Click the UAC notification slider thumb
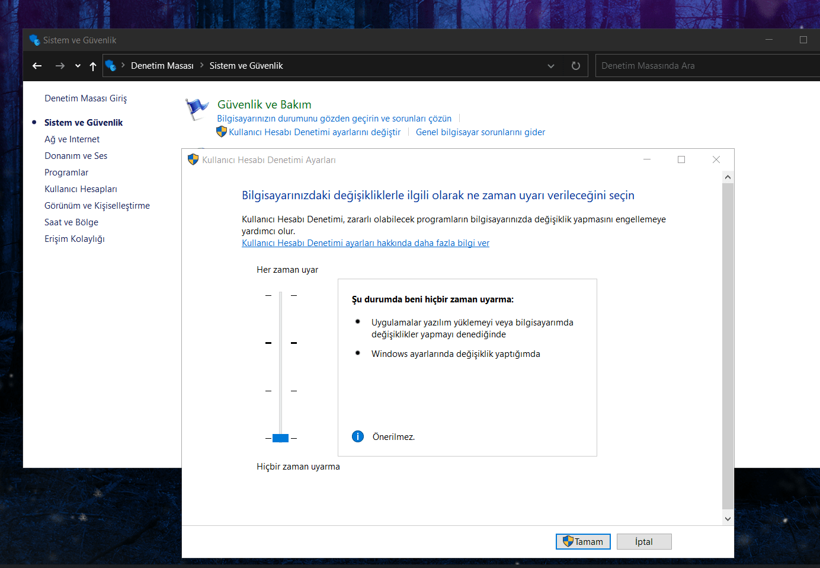This screenshot has width=820, height=568. click(x=280, y=438)
